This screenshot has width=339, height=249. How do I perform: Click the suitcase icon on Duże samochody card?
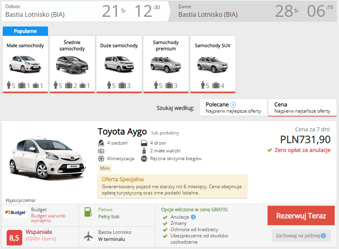[122, 85]
